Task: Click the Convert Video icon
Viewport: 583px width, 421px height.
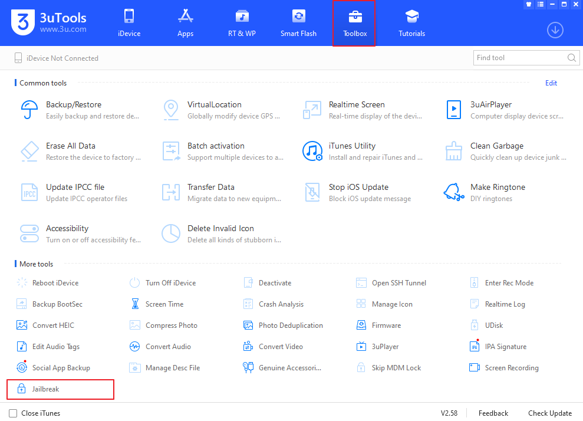Action: pyautogui.click(x=248, y=346)
